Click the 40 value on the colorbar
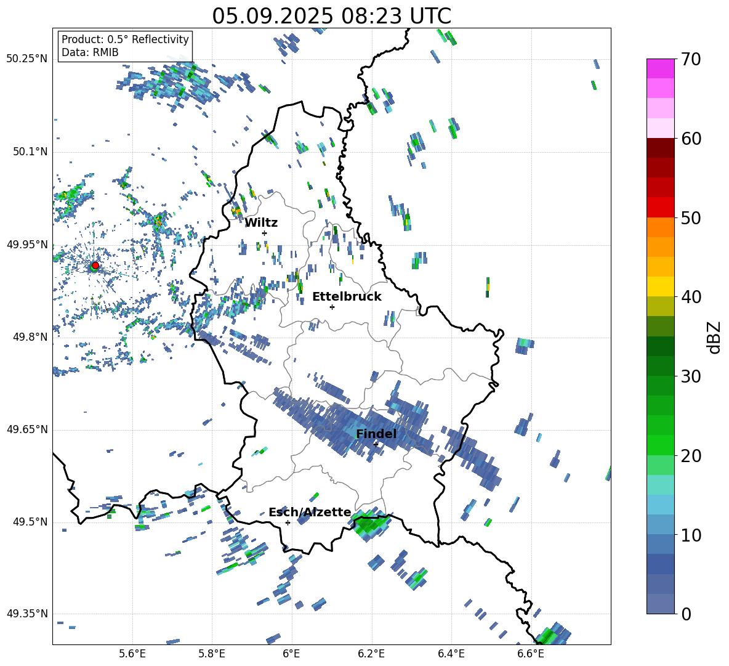Screen dimensions: 729x666 [x=691, y=297]
